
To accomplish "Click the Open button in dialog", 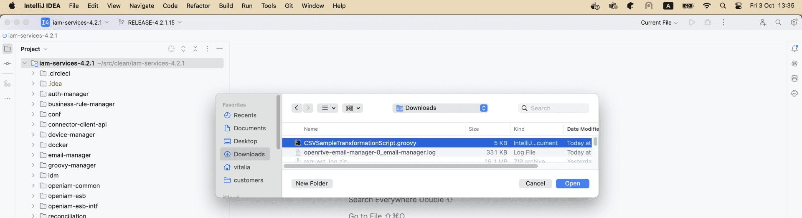I will (572, 184).
